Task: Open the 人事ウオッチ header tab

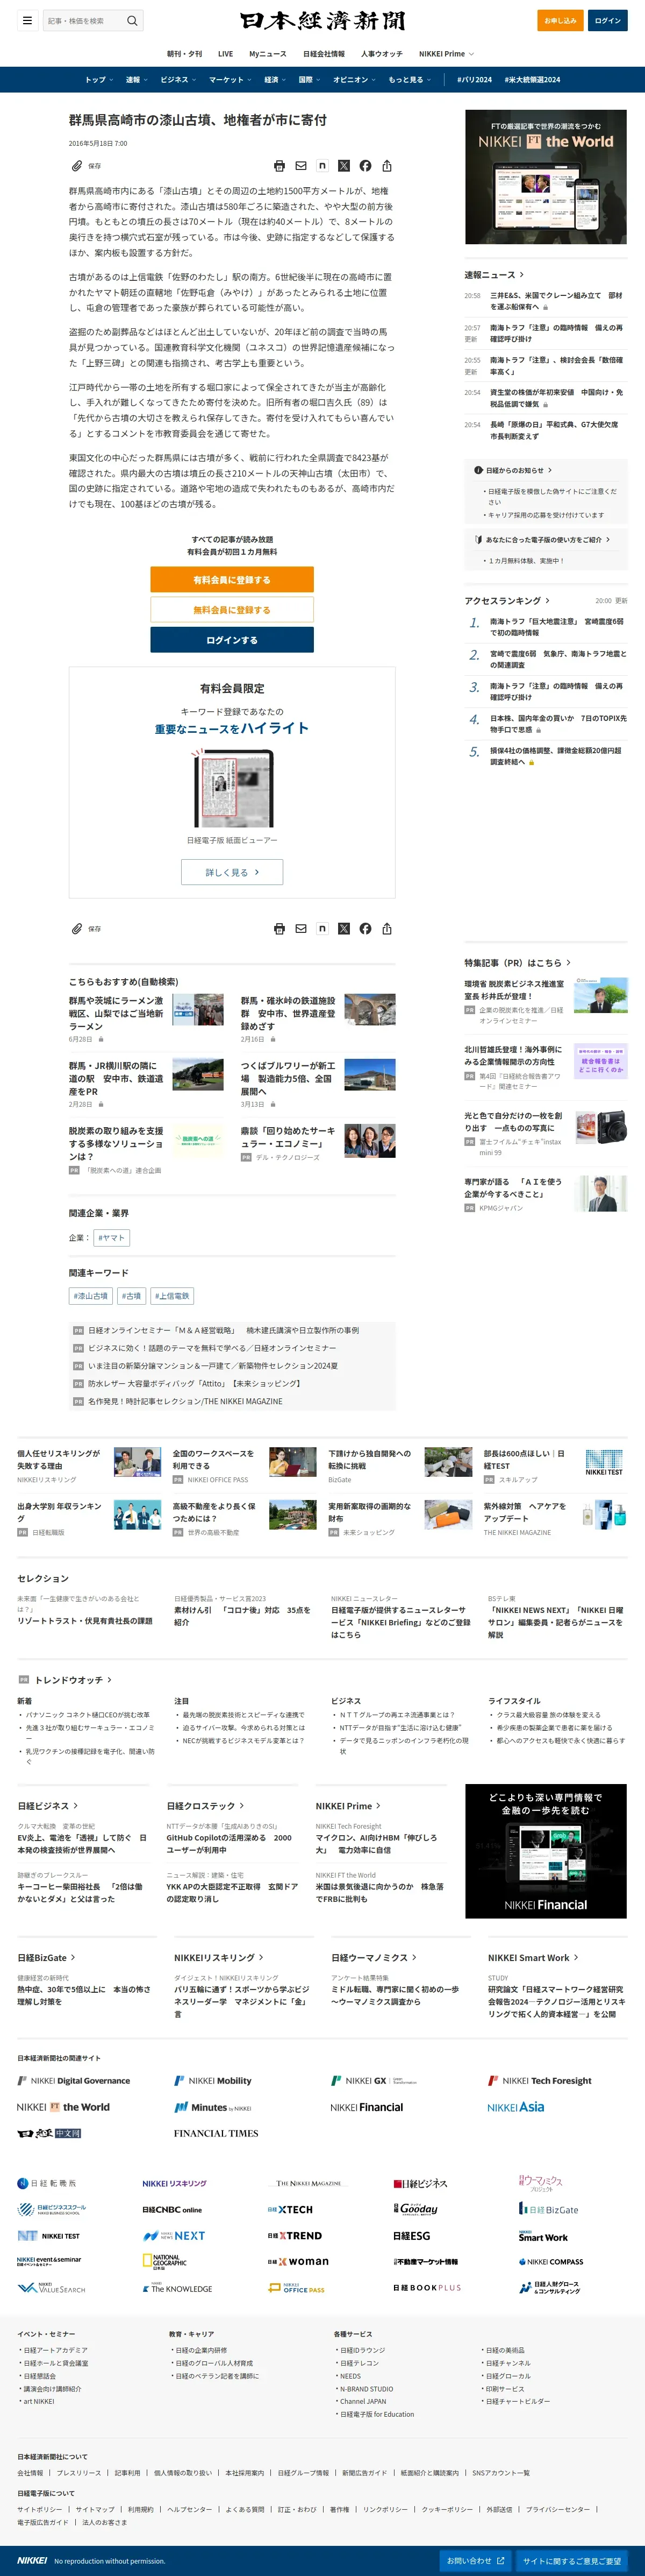Action: [382, 54]
